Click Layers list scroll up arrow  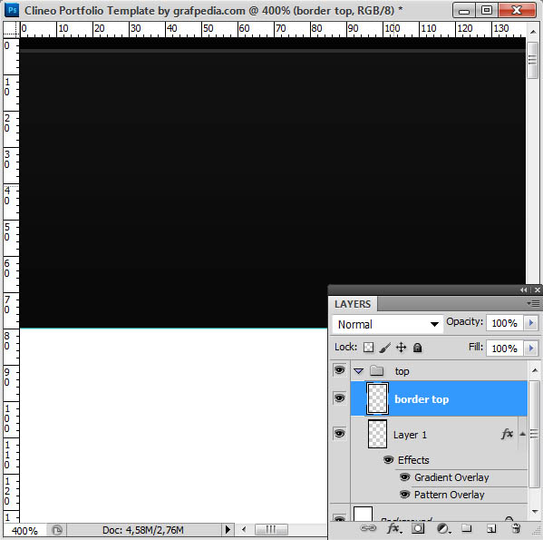(534, 370)
